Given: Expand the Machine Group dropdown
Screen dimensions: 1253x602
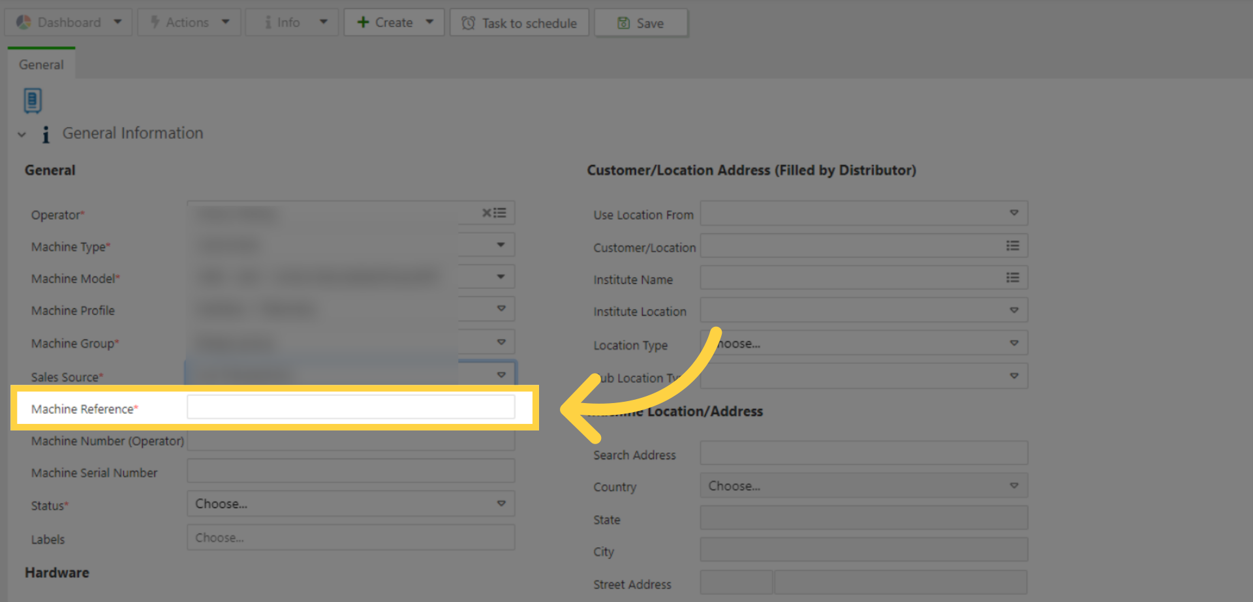Looking at the screenshot, I should [501, 342].
